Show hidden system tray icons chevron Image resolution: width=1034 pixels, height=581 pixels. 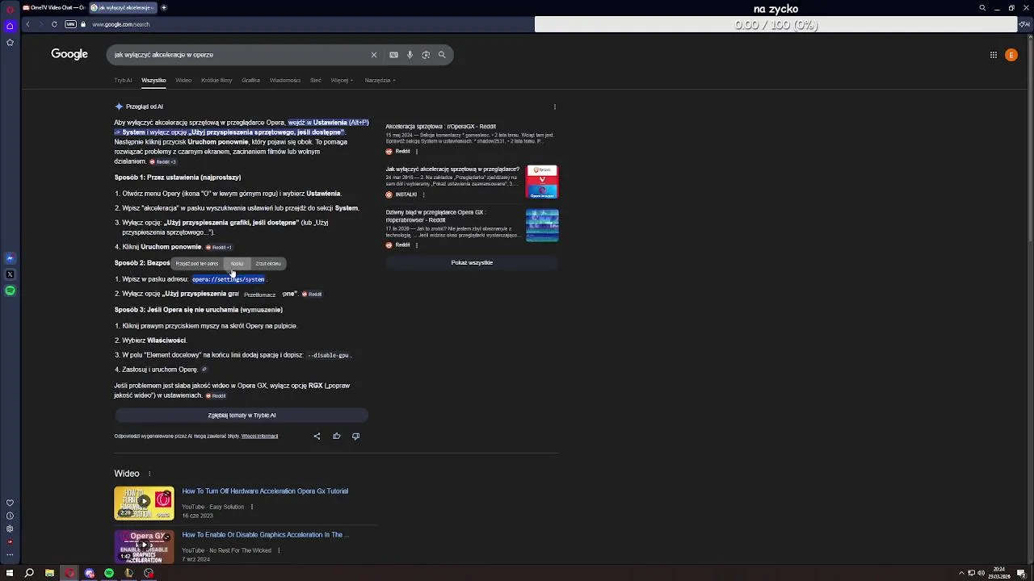960,573
